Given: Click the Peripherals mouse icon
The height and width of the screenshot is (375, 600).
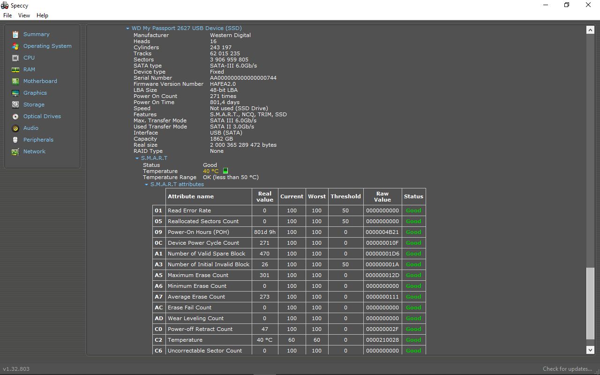Looking at the screenshot, I should tap(15, 140).
